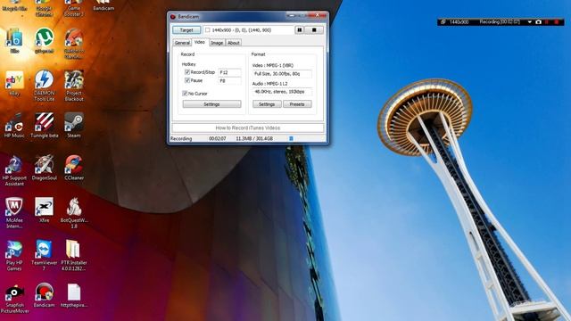Open the blue shopping bag desktop icon
Image resolution: width=571 pixels, height=321 pixels.
coord(14,41)
